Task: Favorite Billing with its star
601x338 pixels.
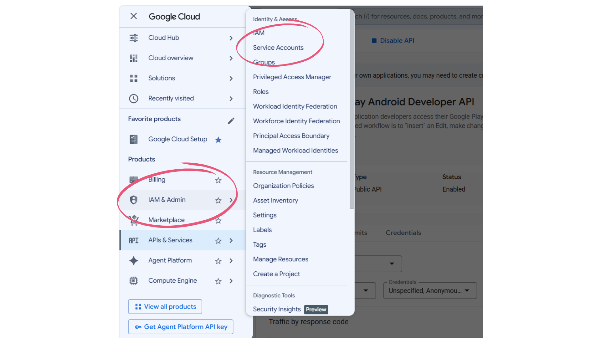Action: (x=218, y=180)
